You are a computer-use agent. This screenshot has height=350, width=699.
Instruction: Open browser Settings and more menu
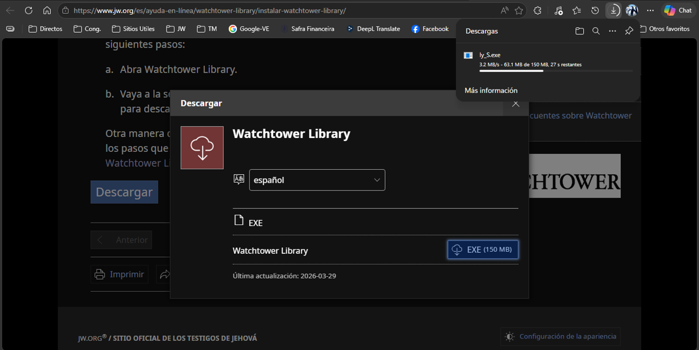(650, 10)
